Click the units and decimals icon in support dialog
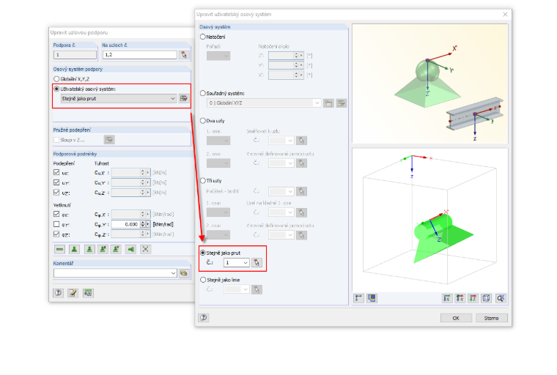 click(x=88, y=293)
